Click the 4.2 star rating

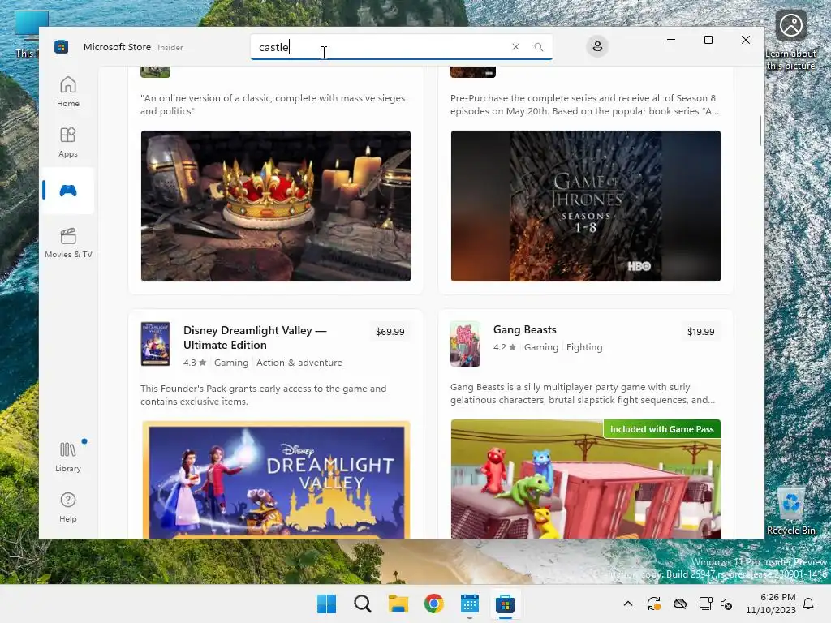505,347
